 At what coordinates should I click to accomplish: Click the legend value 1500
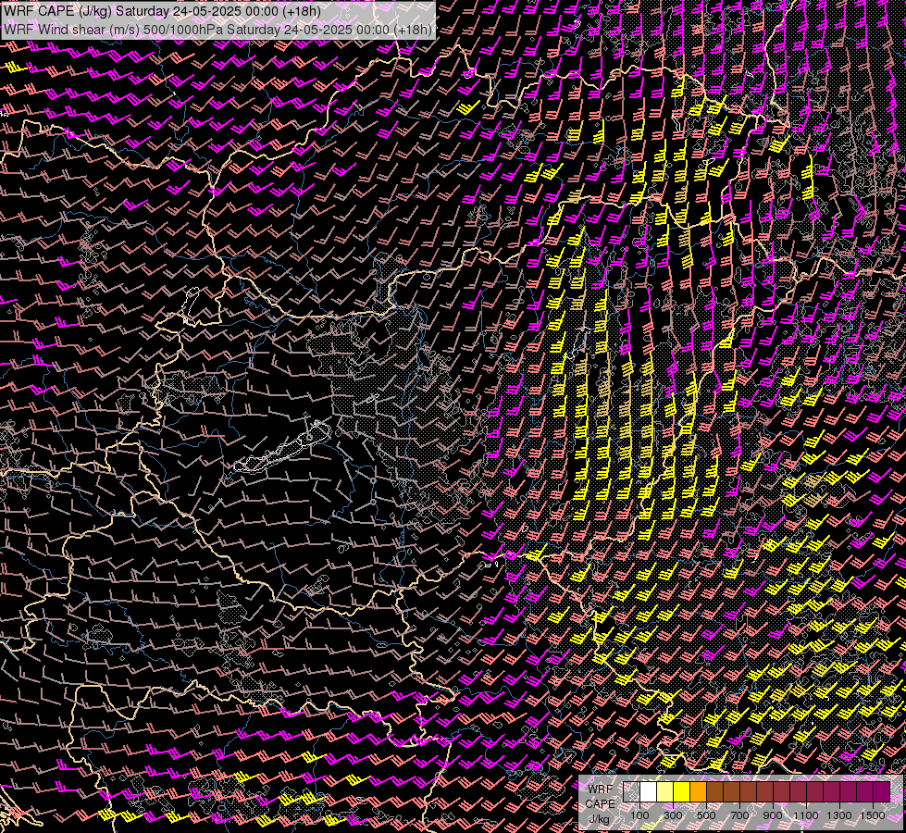click(x=873, y=815)
